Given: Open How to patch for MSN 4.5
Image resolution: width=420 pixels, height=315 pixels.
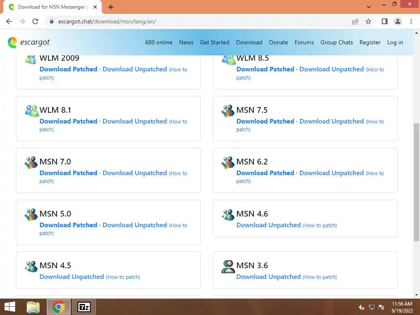Looking at the screenshot, I should pyautogui.click(x=123, y=277).
